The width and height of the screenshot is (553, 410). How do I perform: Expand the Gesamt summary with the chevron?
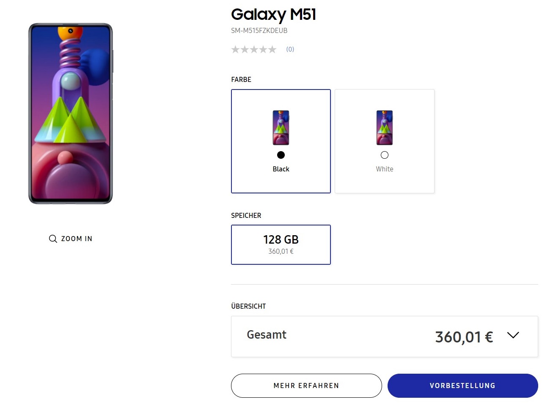[x=513, y=335]
